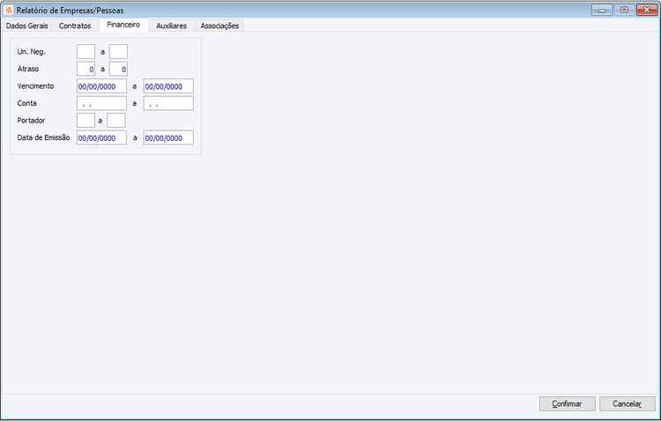Screen dimensions: 661x421
Task: Click the first Portador field
Action: (86, 121)
